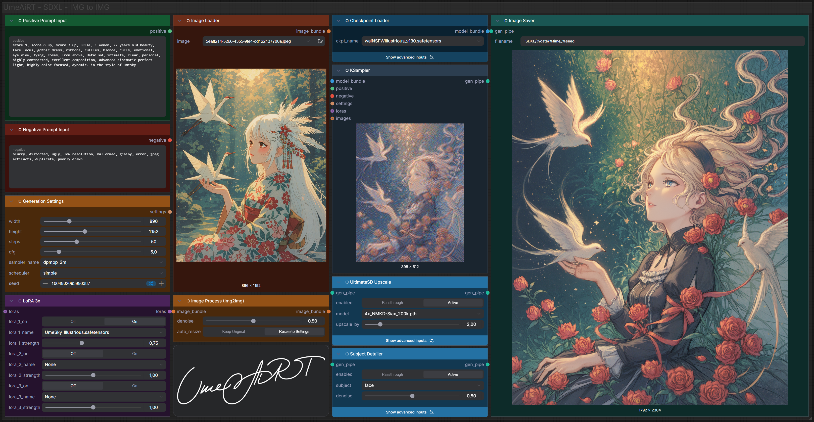
Task: Set lora_2_on to On
Action: (x=135, y=353)
